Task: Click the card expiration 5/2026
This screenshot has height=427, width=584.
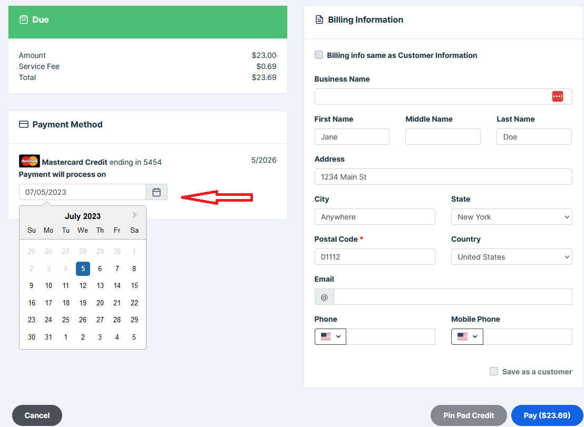Action: tap(264, 160)
